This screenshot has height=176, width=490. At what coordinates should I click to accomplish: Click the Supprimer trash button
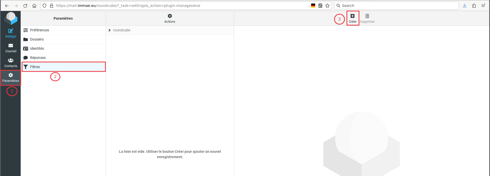click(367, 18)
